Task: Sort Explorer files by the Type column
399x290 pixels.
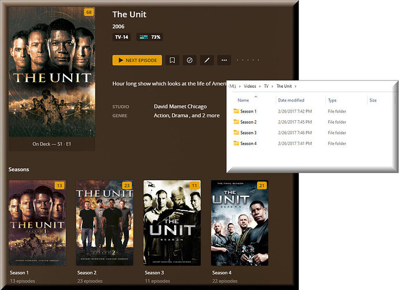Action: 332,100
